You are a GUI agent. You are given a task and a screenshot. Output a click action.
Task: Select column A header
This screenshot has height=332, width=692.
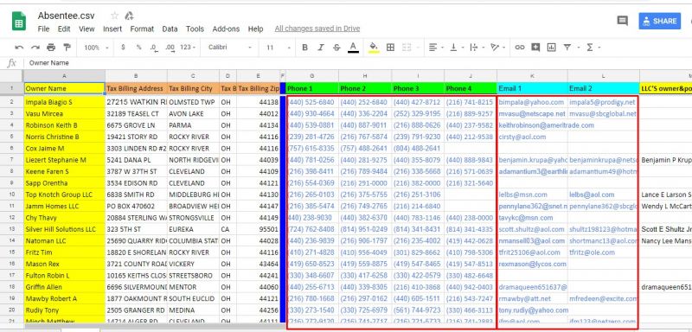tap(64, 76)
